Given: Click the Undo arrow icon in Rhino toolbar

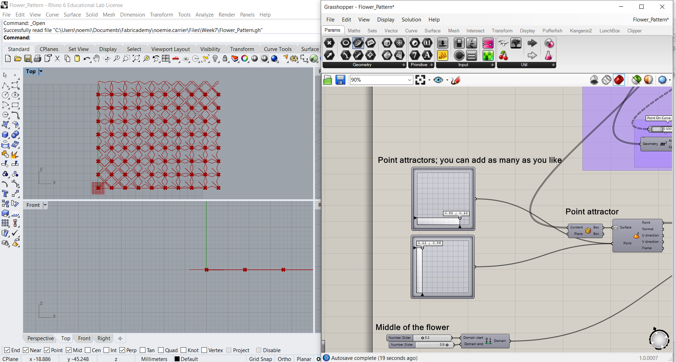Looking at the screenshot, I should pyautogui.click(x=87, y=59).
